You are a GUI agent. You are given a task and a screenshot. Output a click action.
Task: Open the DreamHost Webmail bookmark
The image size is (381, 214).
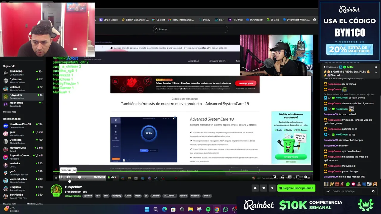296,20
